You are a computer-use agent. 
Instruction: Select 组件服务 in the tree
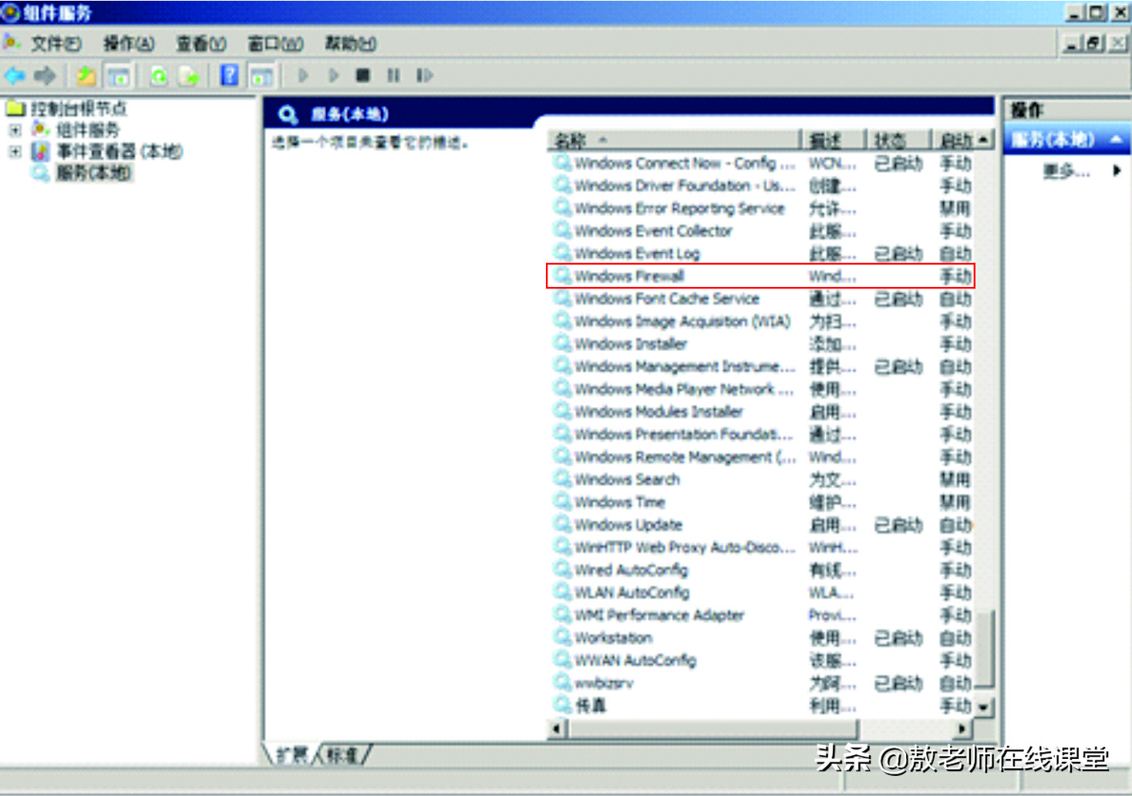(x=88, y=130)
